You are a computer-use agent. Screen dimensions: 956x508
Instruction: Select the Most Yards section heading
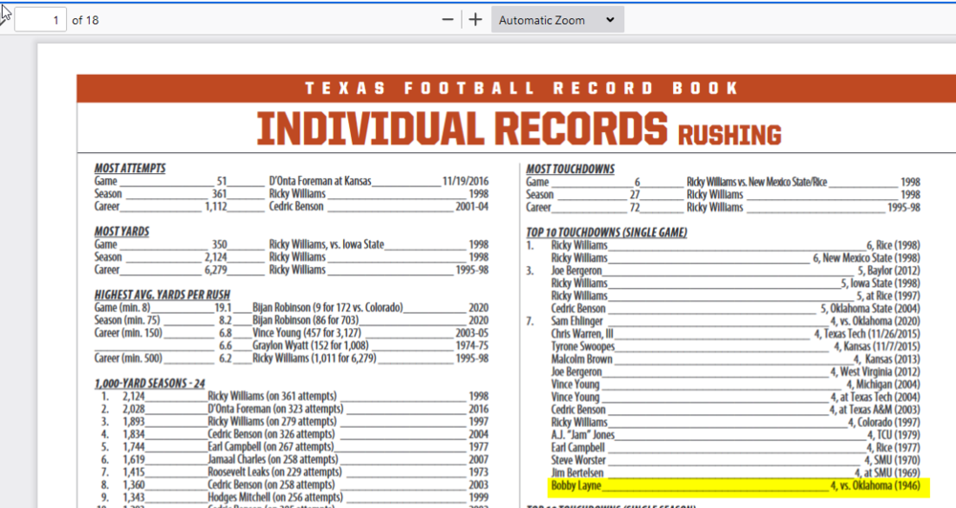pyautogui.click(x=121, y=232)
